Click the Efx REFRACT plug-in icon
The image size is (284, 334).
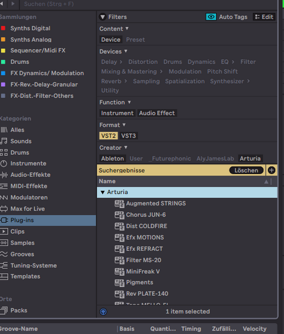pyautogui.click(x=119, y=249)
